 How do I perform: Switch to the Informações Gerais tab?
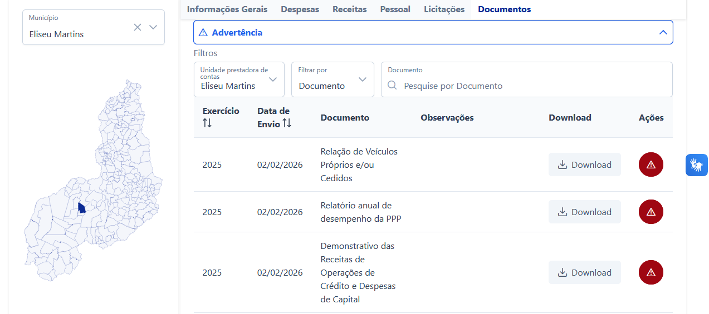pyautogui.click(x=227, y=9)
